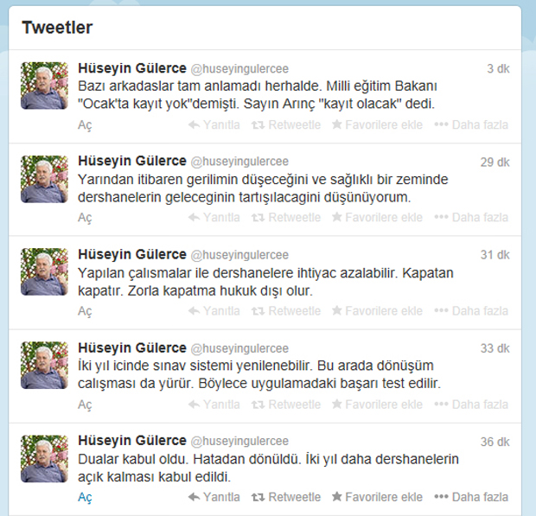Reply to the 3 dk tweet via Yanıtla
This screenshot has width=536, height=516.
pyautogui.click(x=214, y=124)
